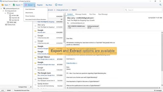Toggle the Compact View switch
Viewport: 163px width, 92px height.
coord(30,87)
